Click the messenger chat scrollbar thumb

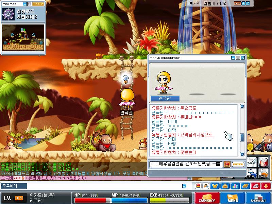coord(242,138)
